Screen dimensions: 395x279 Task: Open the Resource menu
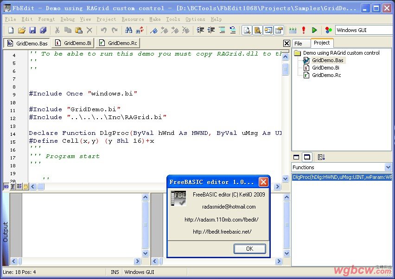coord(133,19)
